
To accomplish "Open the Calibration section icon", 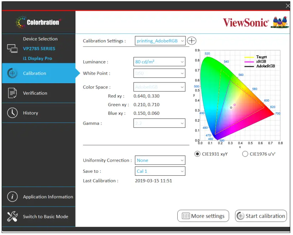I will coord(12,73).
